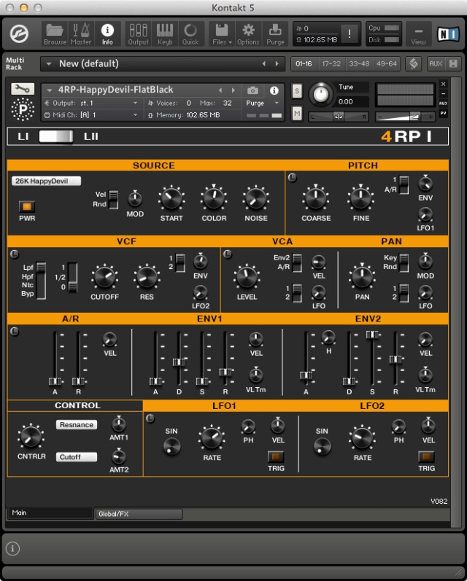The height and width of the screenshot is (581, 467).
Task: Click the pulsing P instrument logo
Action: pyautogui.click(x=23, y=109)
